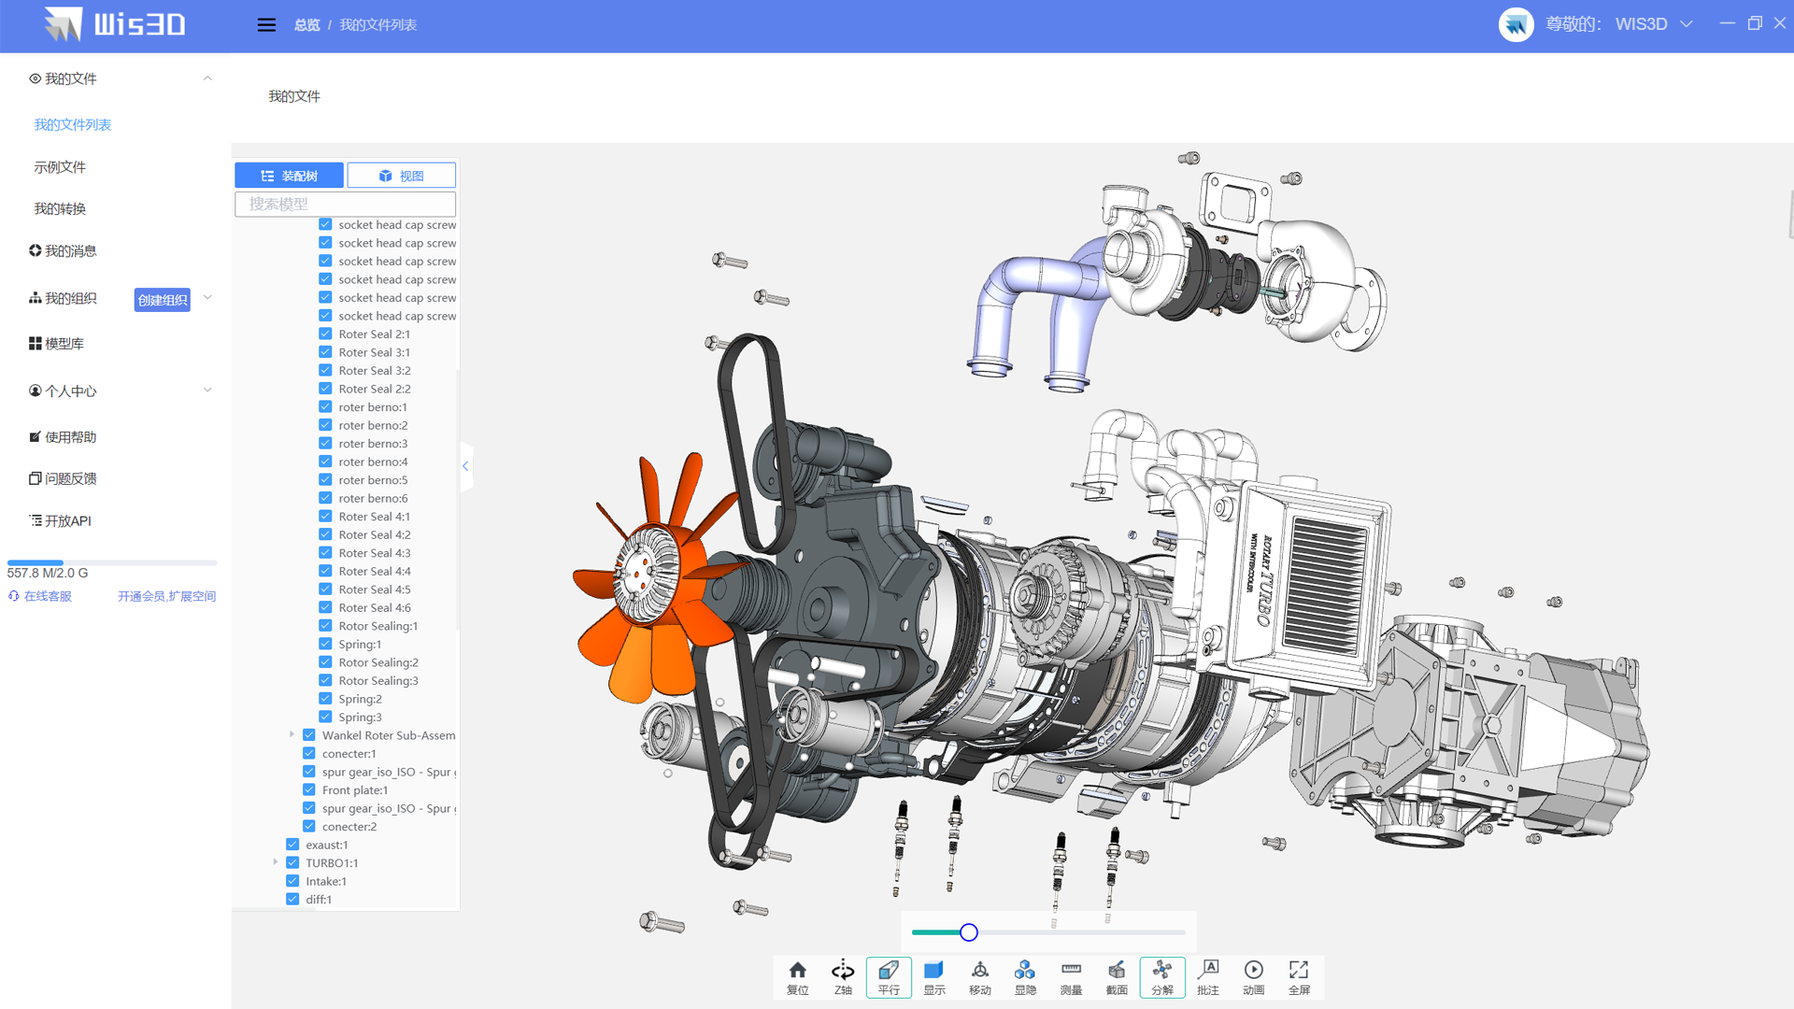Click the storage usage progress bar
1794x1009 pixels.
112,562
